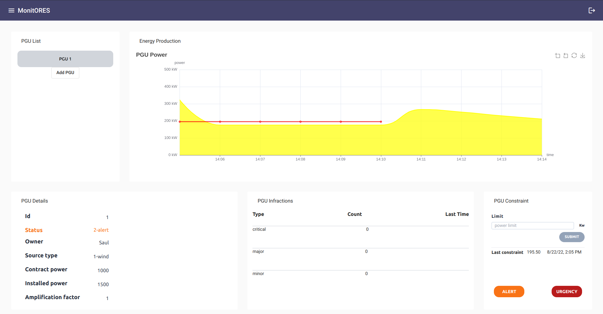Click the MonitORES app title

point(34,10)
